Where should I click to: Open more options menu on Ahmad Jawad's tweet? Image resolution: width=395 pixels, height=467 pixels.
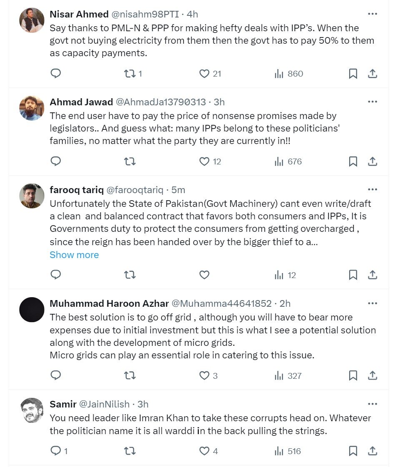372,102
